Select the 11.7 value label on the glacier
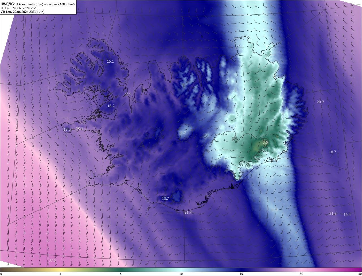This screenshot has width=362, height=276. click(182, 133)
